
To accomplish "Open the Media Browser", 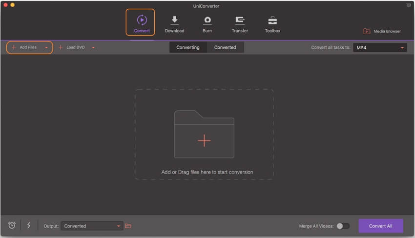I will point(382,31).
